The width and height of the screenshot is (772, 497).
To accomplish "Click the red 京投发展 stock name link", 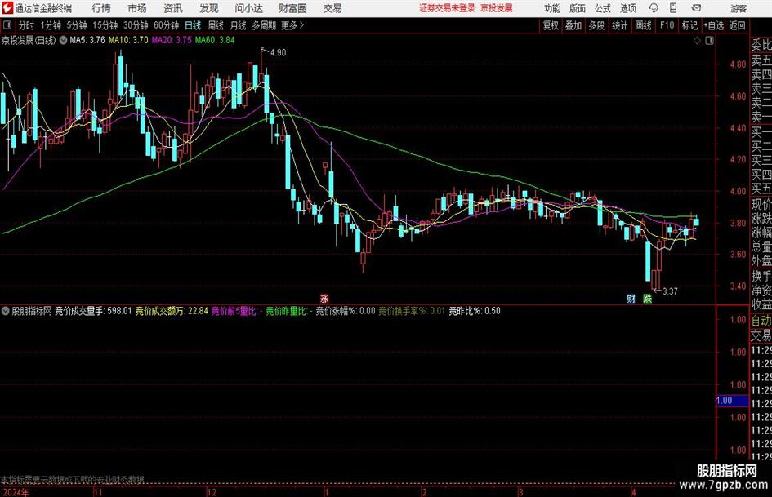I will [x=497, y=8].
